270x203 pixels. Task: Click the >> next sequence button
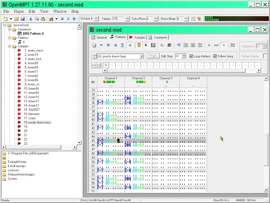tap(98, 66)
